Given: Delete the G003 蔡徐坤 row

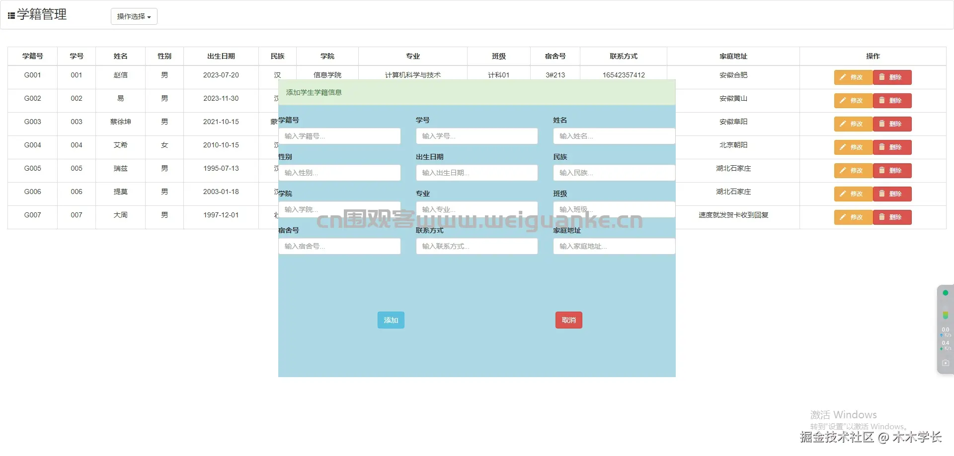Looking at the screenshot, I should (892, 124).
